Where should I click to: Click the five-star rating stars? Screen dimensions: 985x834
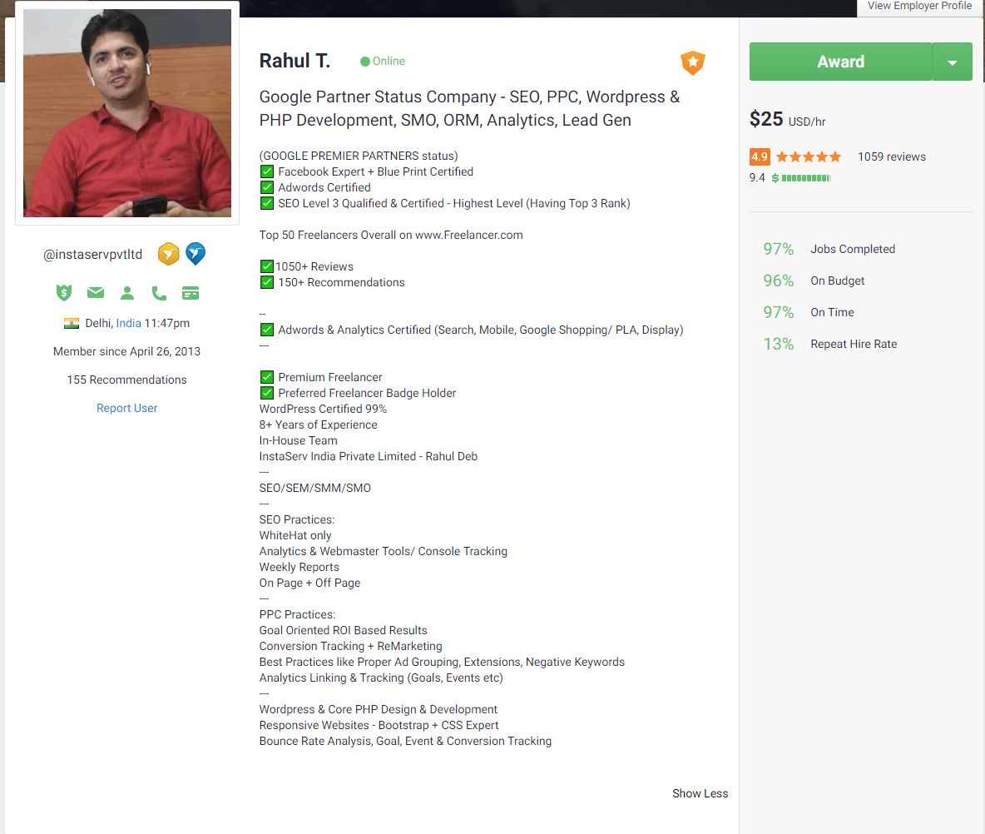[x=808, y=156]
